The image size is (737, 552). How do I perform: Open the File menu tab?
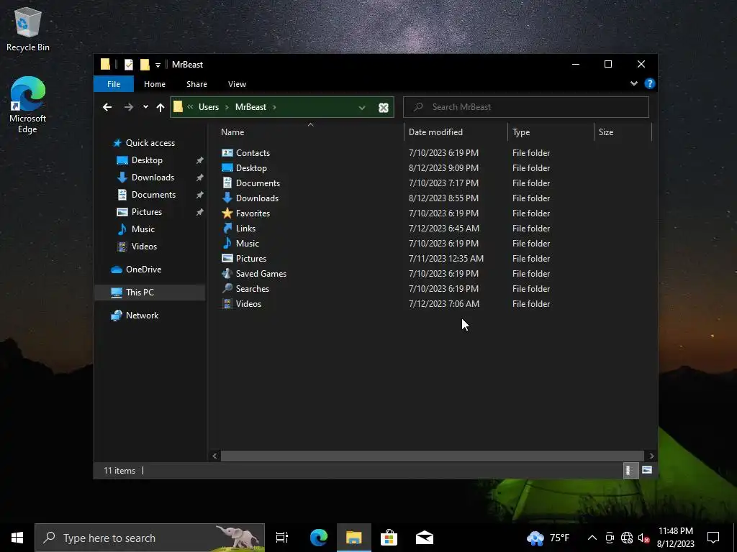tap(114, 84)
